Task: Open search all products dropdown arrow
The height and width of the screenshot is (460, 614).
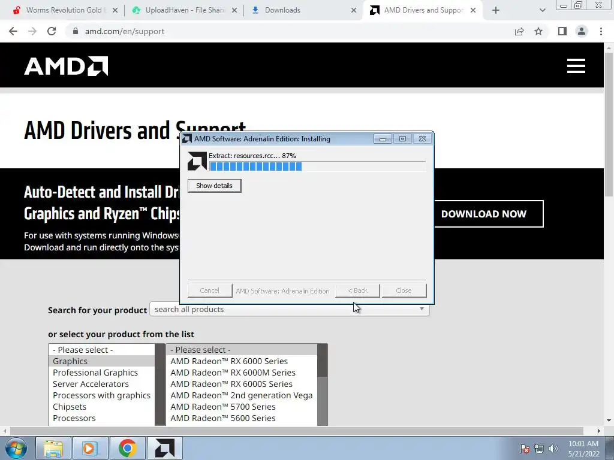Action: [422, 309]
